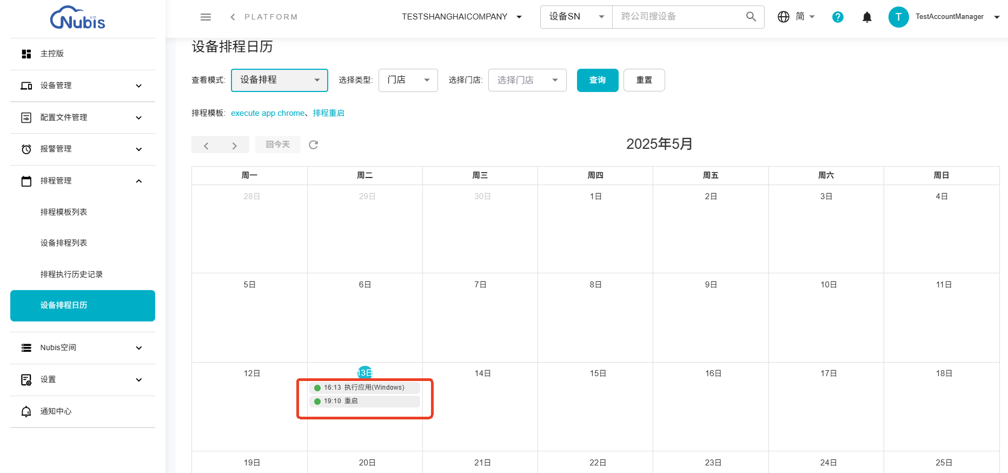Click the 跨公司搜设备 search field

679,17
